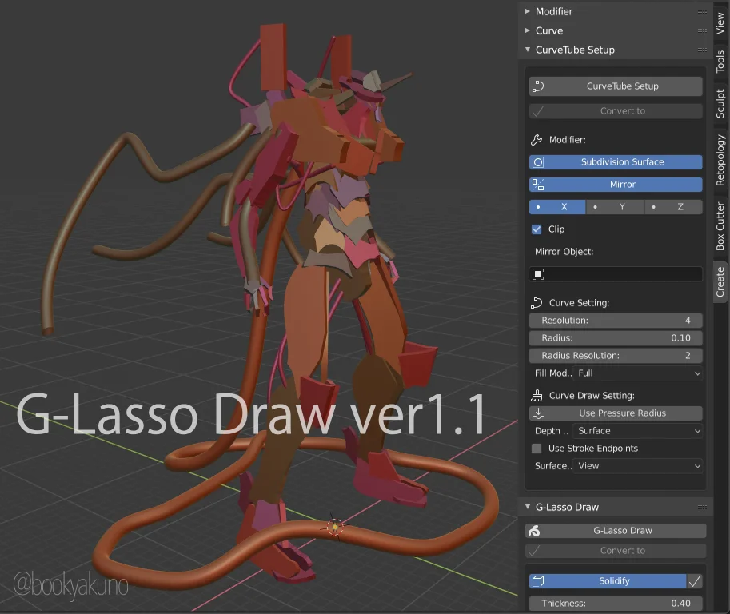Screen dimensions: 730x614
Task: Enable Use Stroke Endpoints
Action: point(536,449)
